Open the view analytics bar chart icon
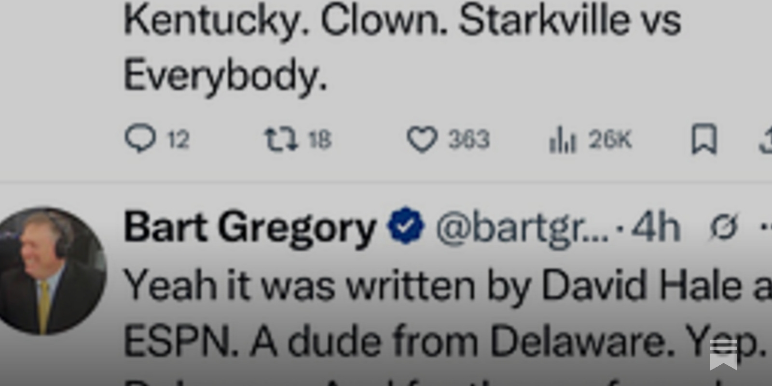 pyautogui.click(x=563, y=139)
